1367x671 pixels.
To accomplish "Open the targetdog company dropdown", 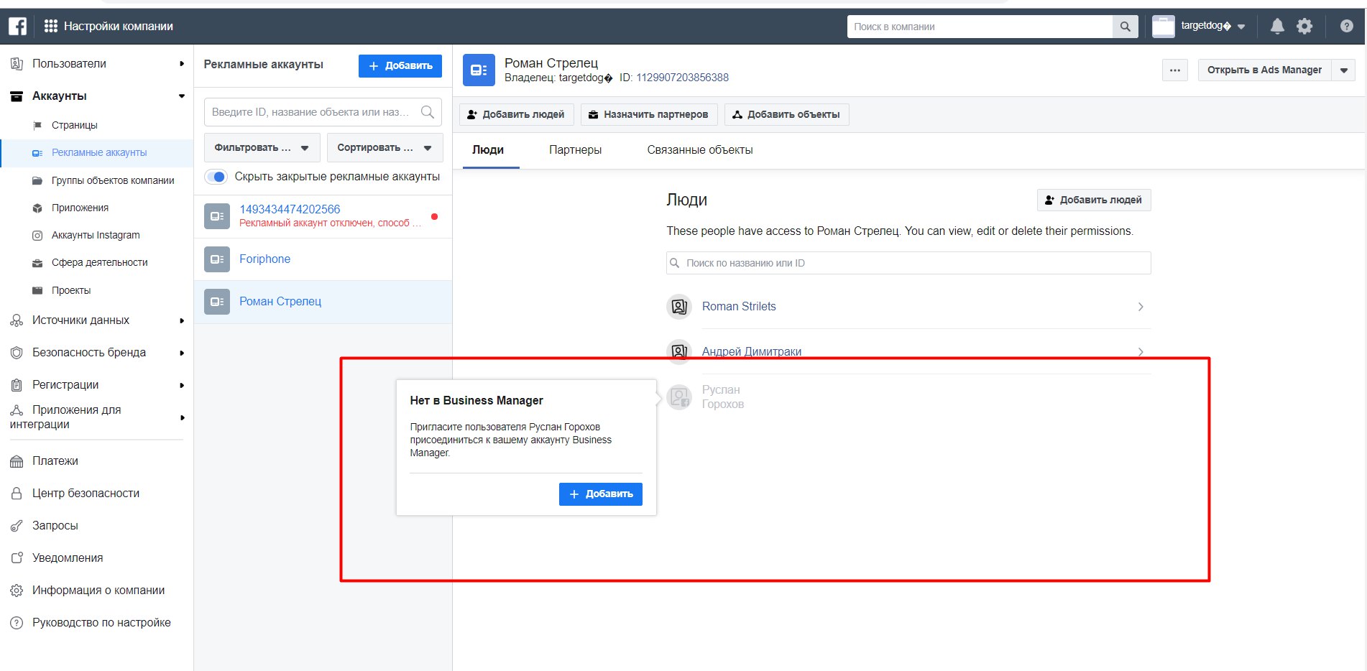I will point(1242,27).
